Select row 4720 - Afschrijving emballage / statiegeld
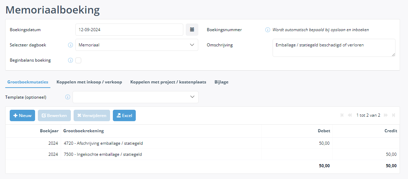This screenshot has height=179, width=408. [202, 143]
